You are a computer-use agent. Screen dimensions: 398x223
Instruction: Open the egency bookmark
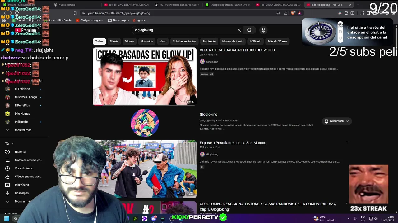pos(139,20)
